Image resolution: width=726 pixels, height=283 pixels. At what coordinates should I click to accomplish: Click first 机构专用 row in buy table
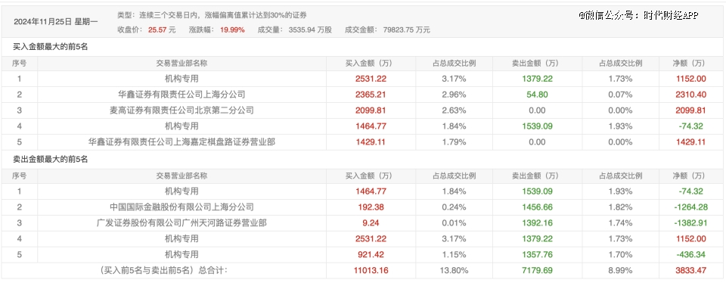click(x=181, y=79)
